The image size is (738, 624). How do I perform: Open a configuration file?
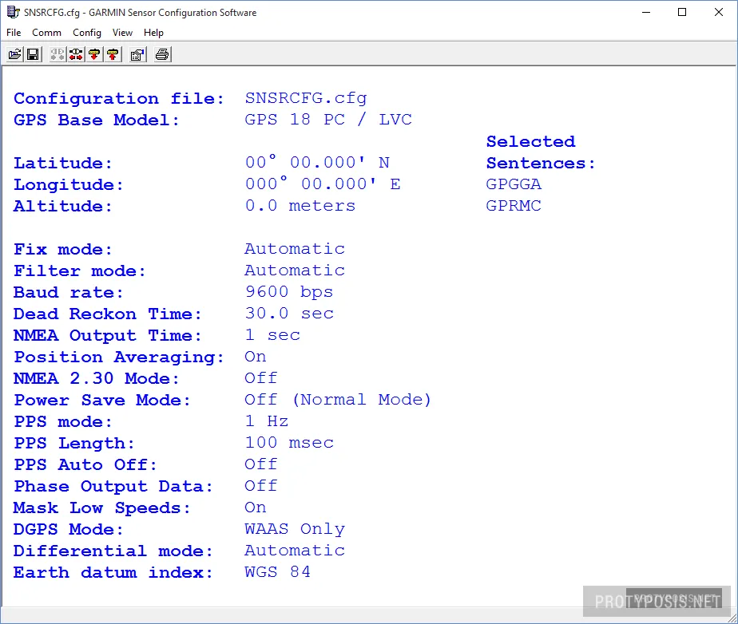(x=14, y=54)
